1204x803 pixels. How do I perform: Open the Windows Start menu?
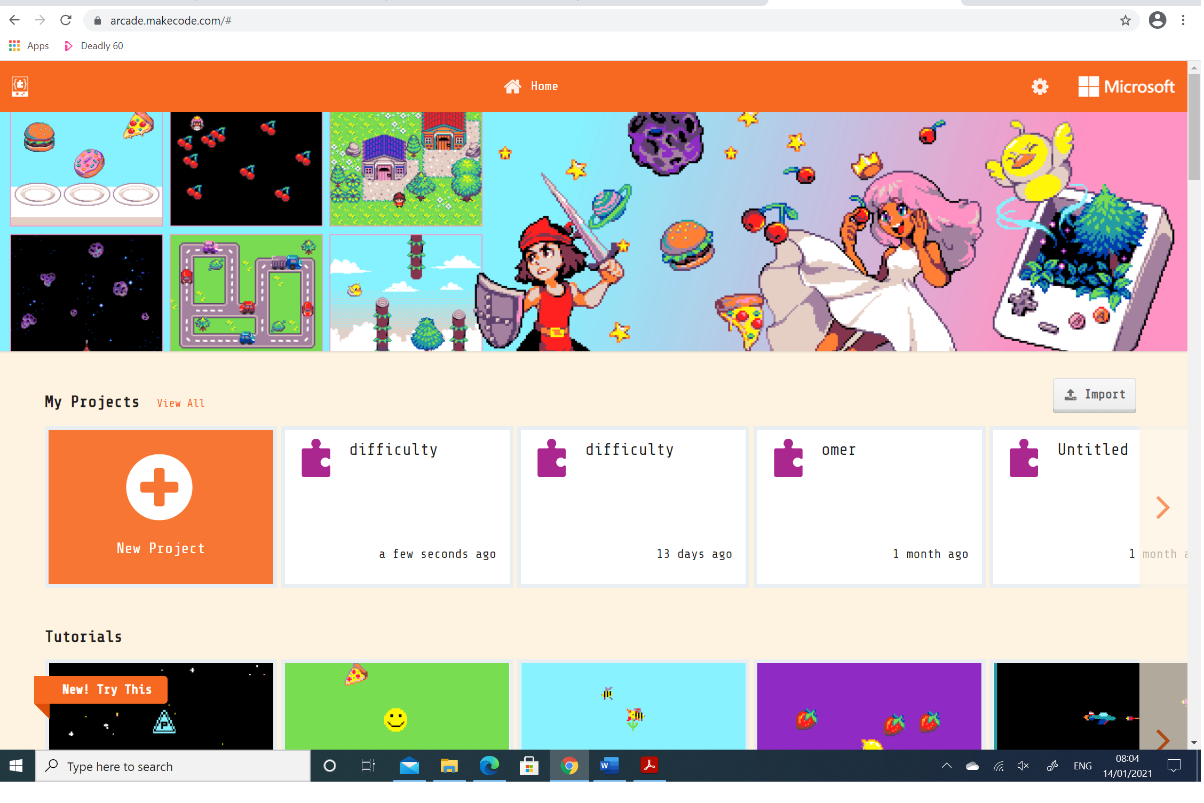pos(17,766)
